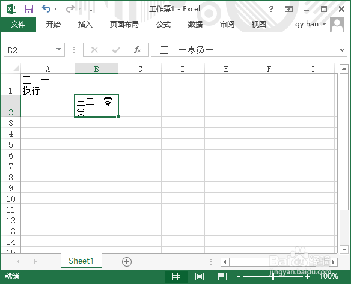This screenshot has height=284, width=351.
Task: Select row 2 header
Action: 10,106
